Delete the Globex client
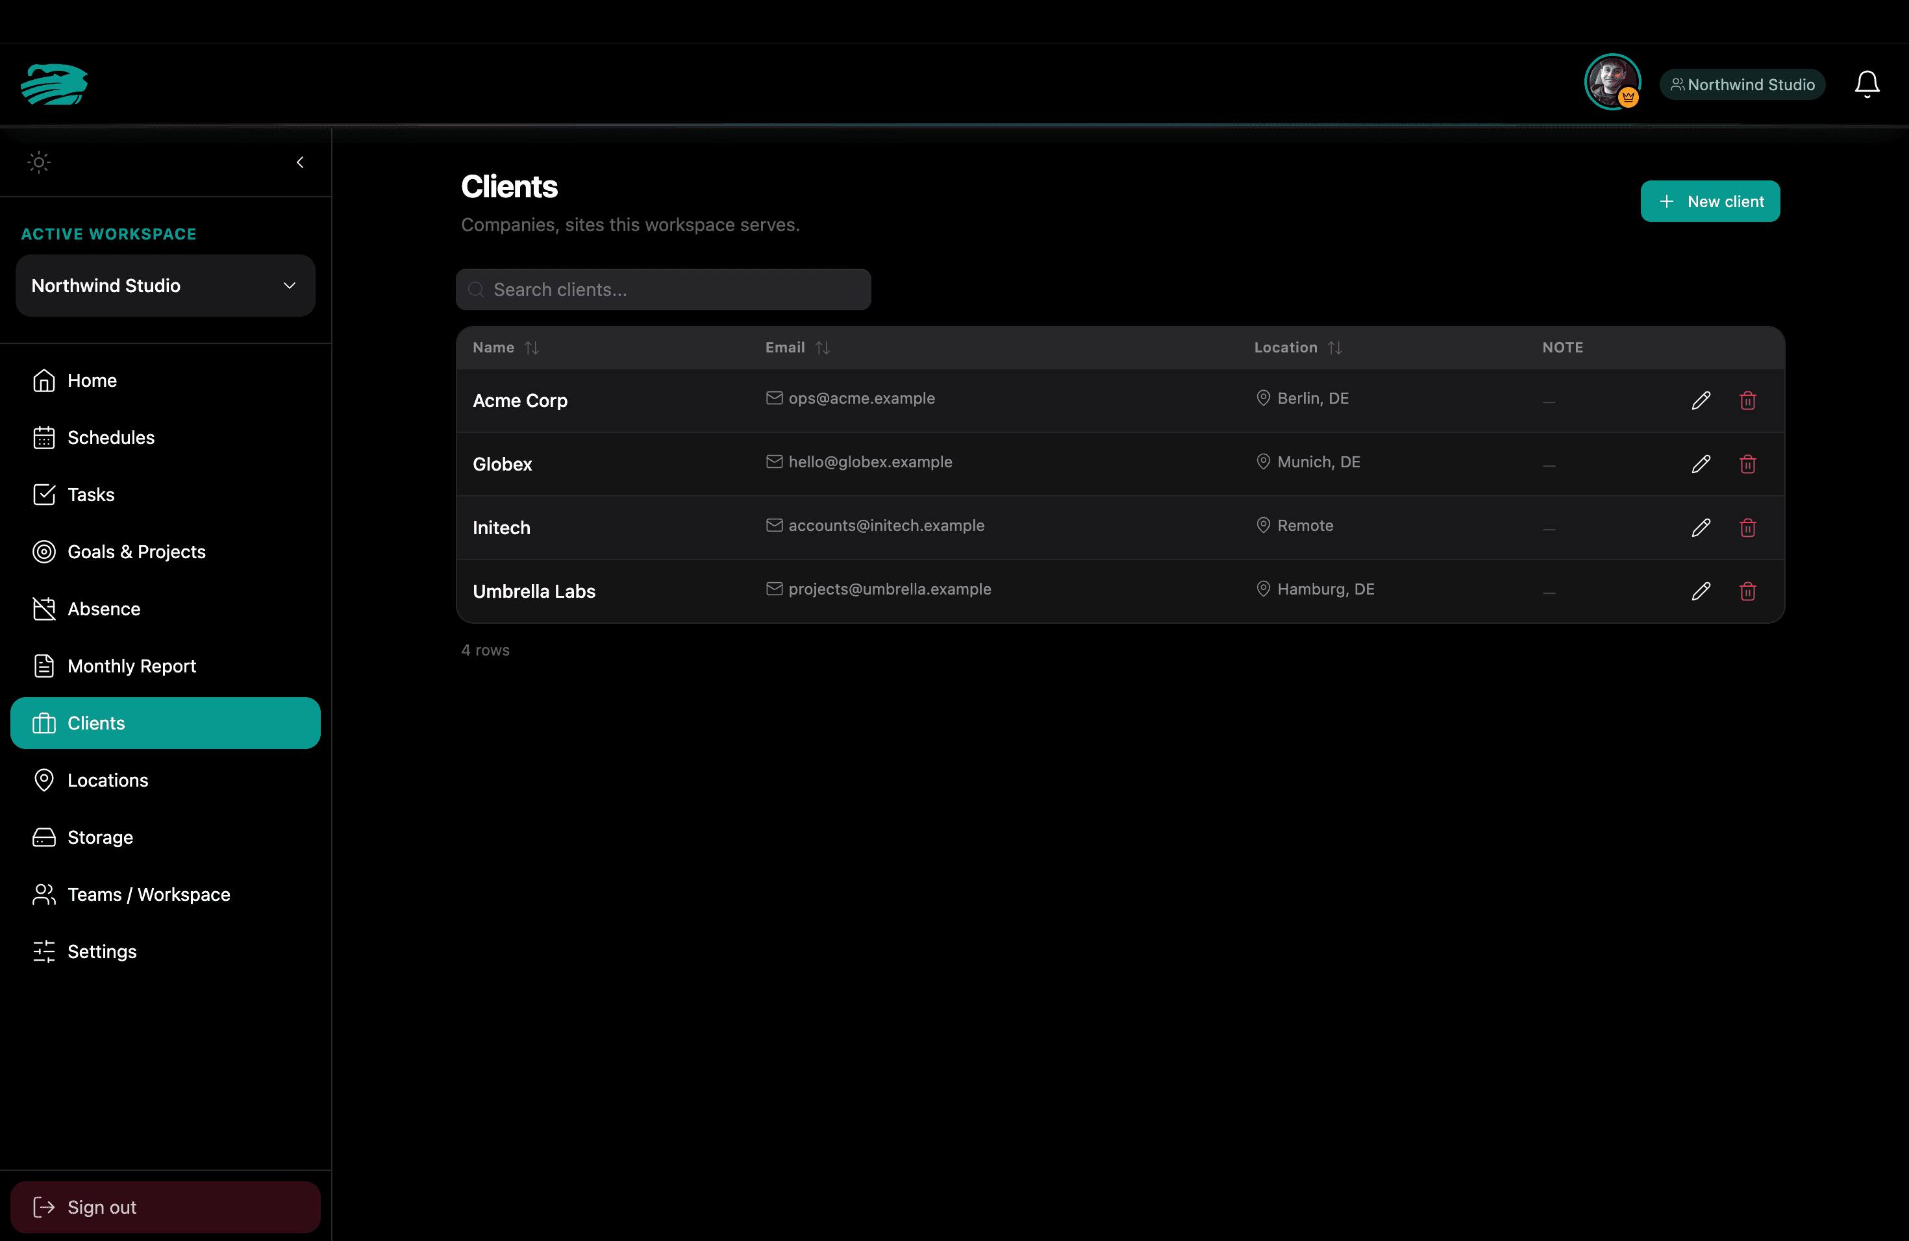The image size is (1909, 1241). point(1748,464)
